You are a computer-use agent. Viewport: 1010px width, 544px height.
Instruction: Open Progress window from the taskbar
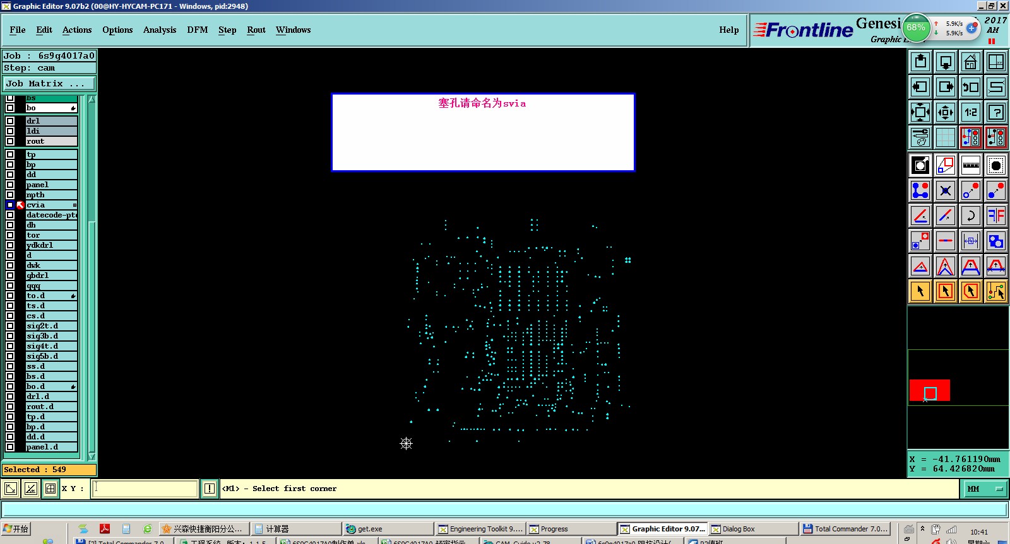pyautogui.click(x=571, y=529)
